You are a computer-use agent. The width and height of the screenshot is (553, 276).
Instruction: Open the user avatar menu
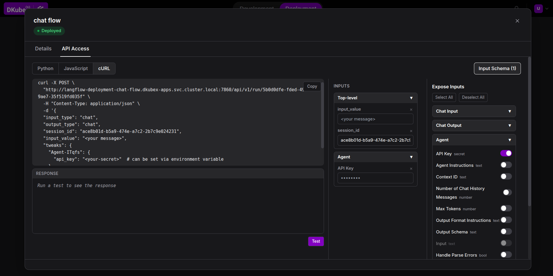click(x=538, y=8)
